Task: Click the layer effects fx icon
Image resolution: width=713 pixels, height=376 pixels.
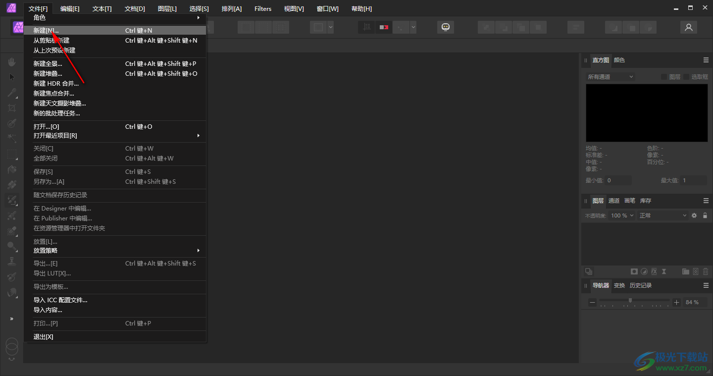Action: (x=654, y=271)
